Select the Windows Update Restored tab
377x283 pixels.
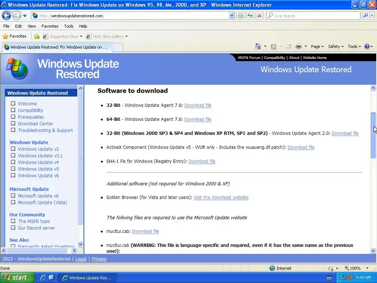click(x=57, y=47)
